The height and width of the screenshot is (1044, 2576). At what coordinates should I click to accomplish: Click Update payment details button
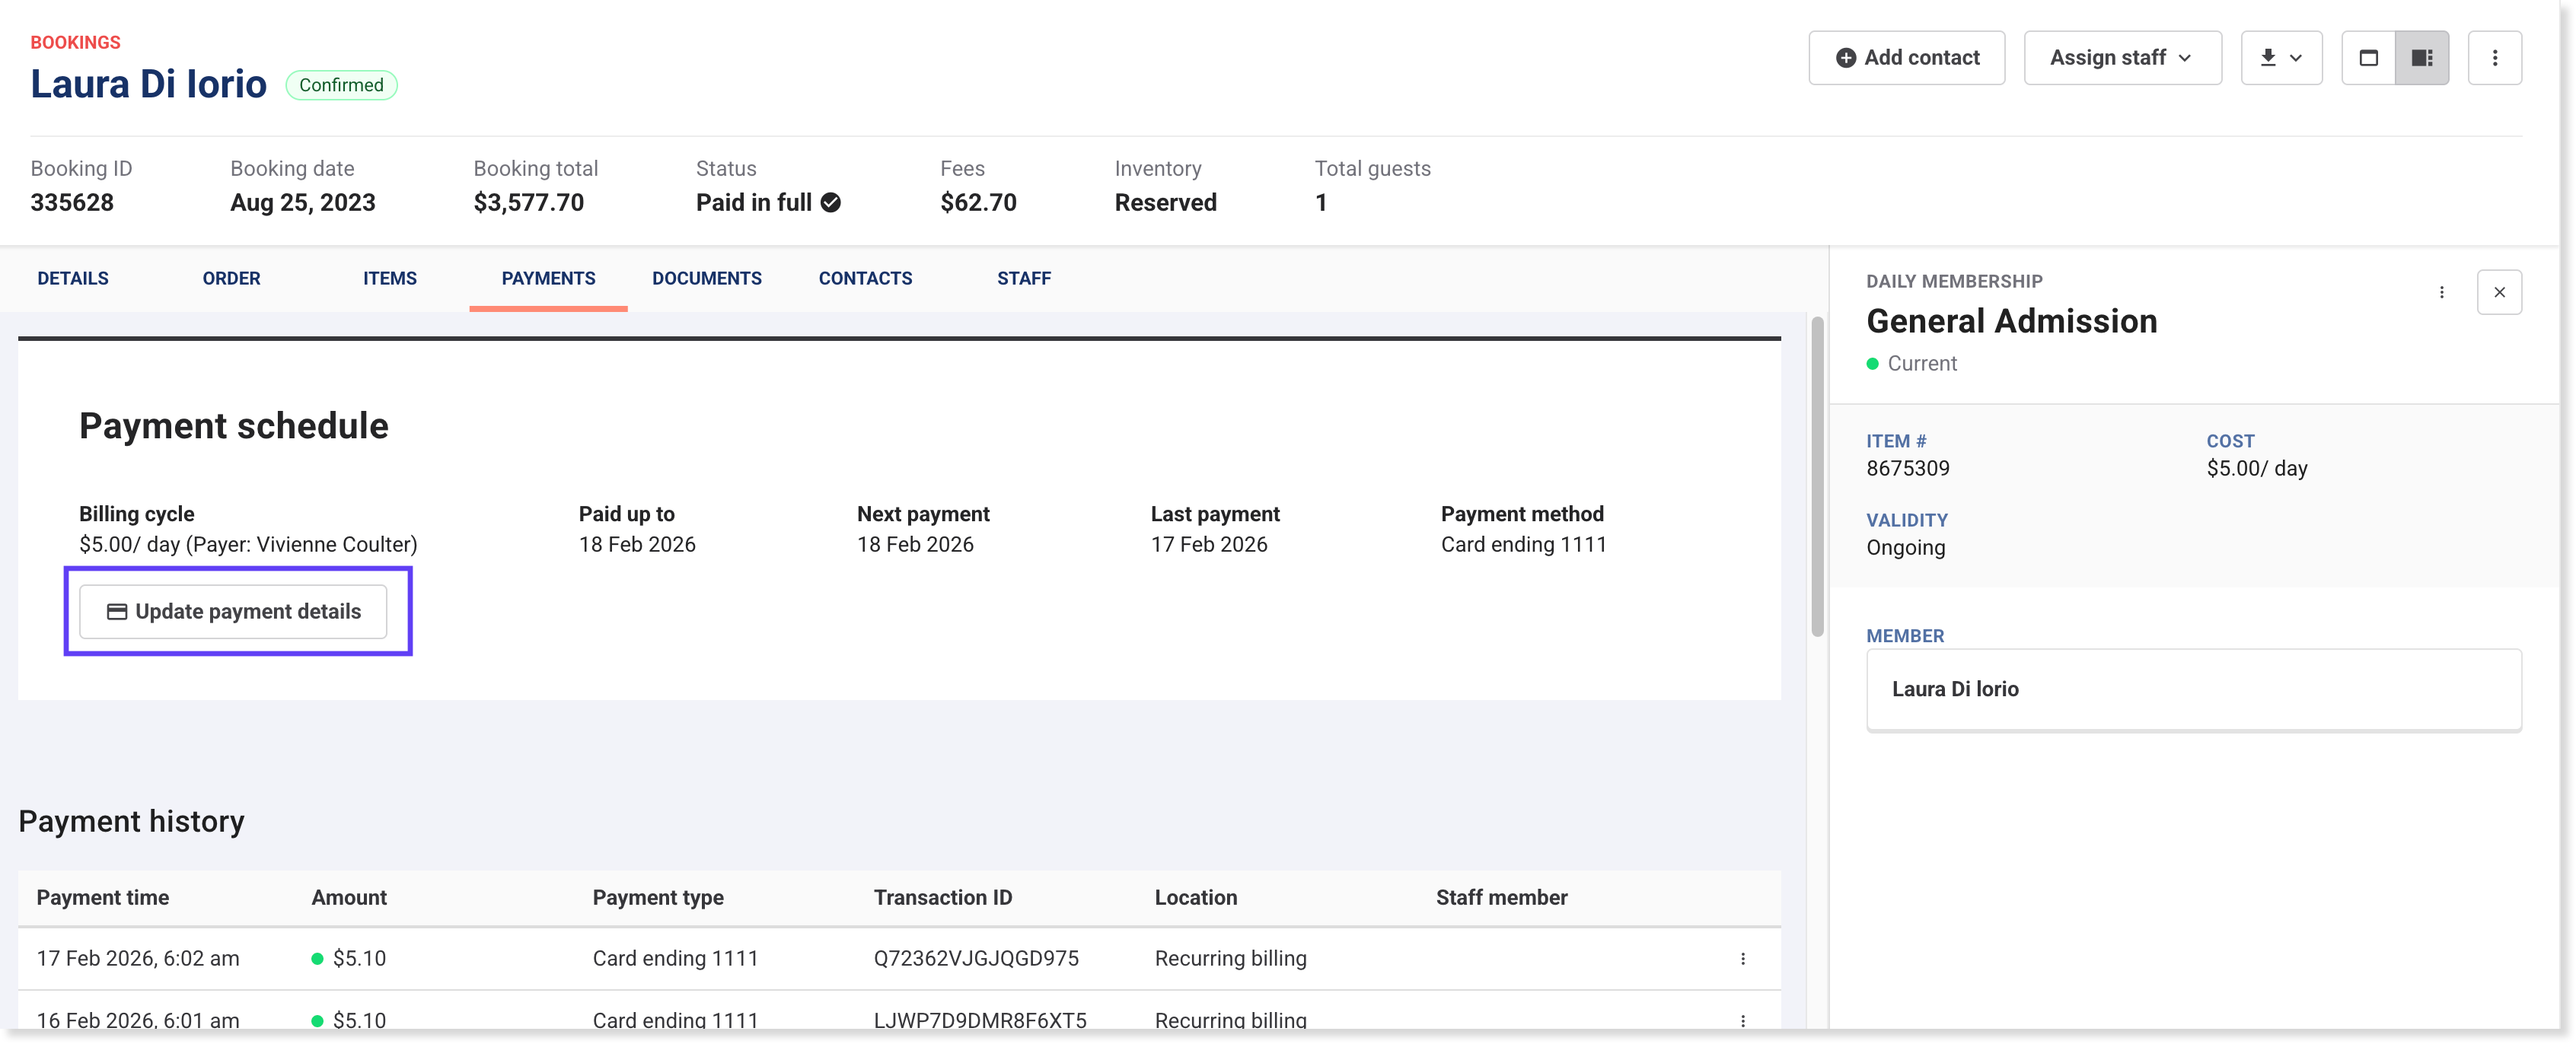[x=233, y=611]
